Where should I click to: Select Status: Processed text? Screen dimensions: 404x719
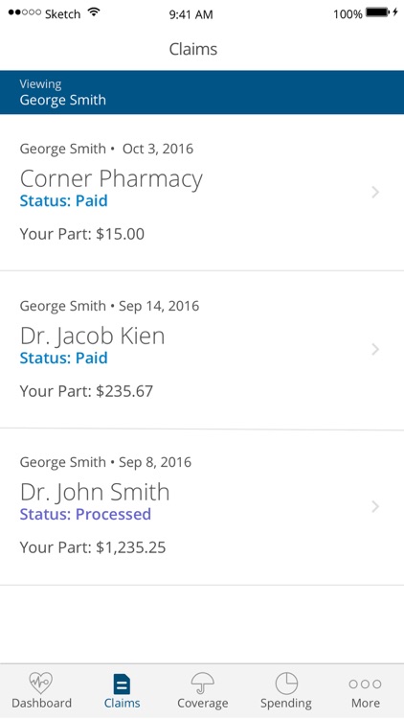(x=85, y=514)
